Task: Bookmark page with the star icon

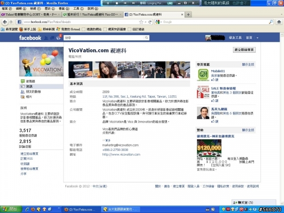Action: click(141, 22)
